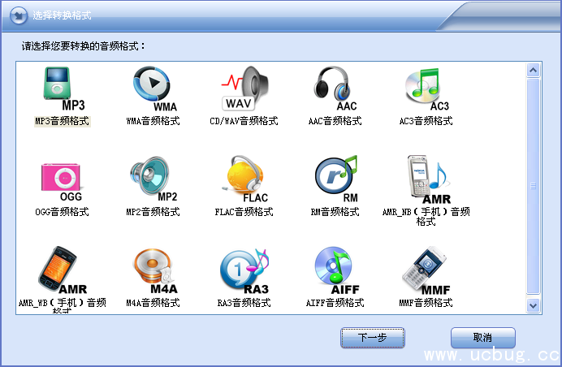The image size is (562, 367).
Task: Choose the MMF slider phone icon
Action: click(x=426, y=270)
